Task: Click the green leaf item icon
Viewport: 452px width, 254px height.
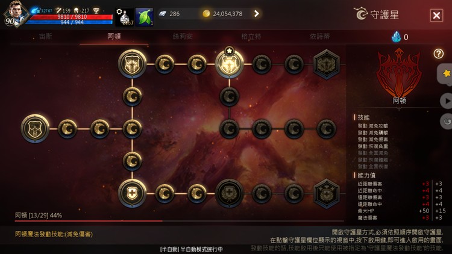Action: (x=145, y=17)
